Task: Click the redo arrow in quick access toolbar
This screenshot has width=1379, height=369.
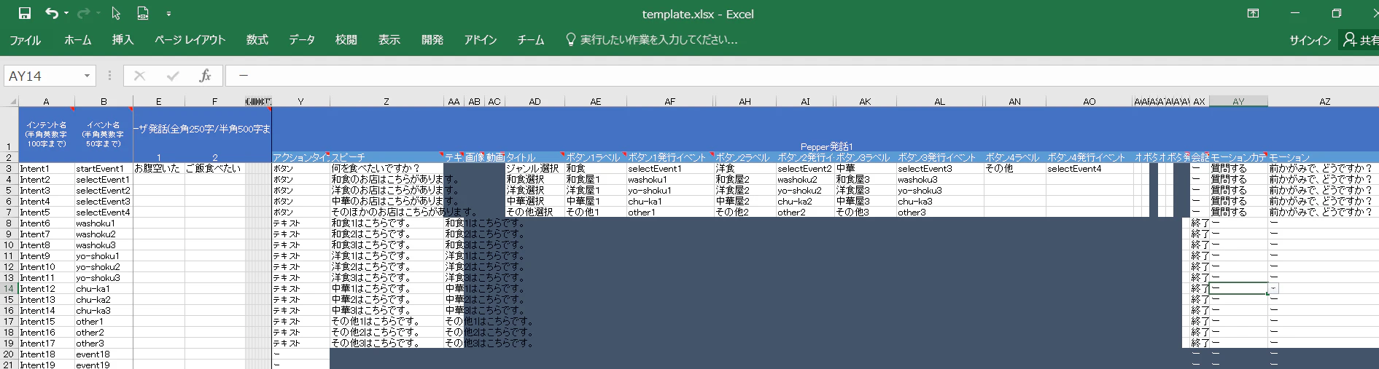Action: (x=83, y=13)
